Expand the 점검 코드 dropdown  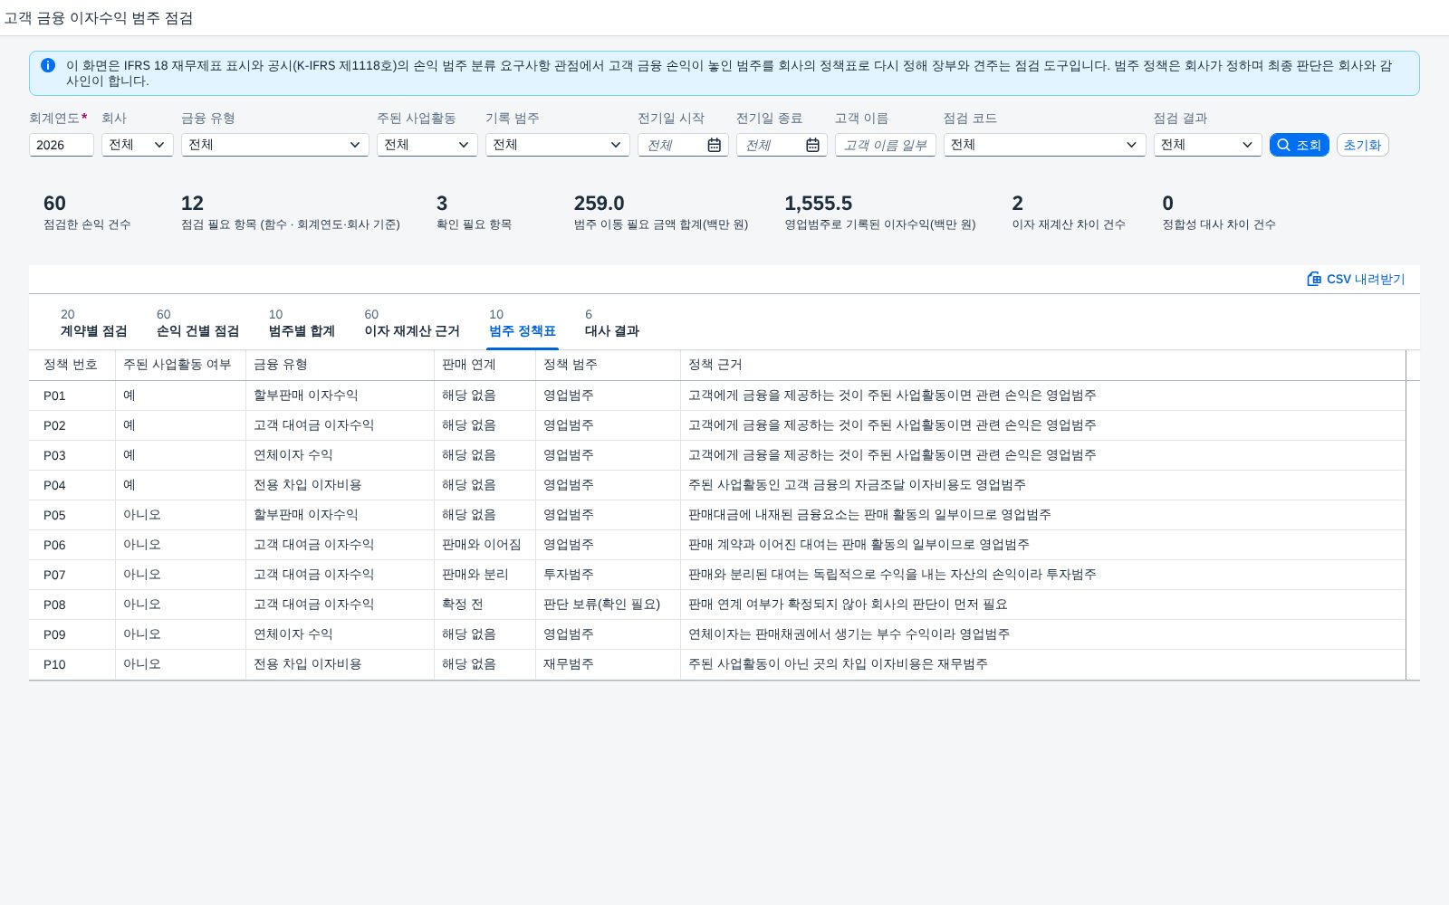(1044, 145)
